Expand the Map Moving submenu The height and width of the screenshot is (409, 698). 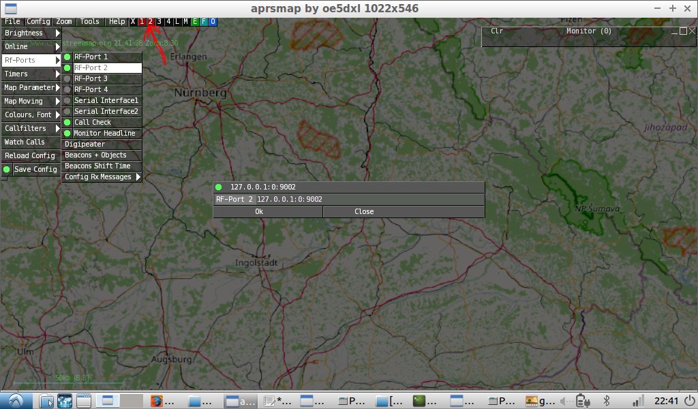coord(31,101)
